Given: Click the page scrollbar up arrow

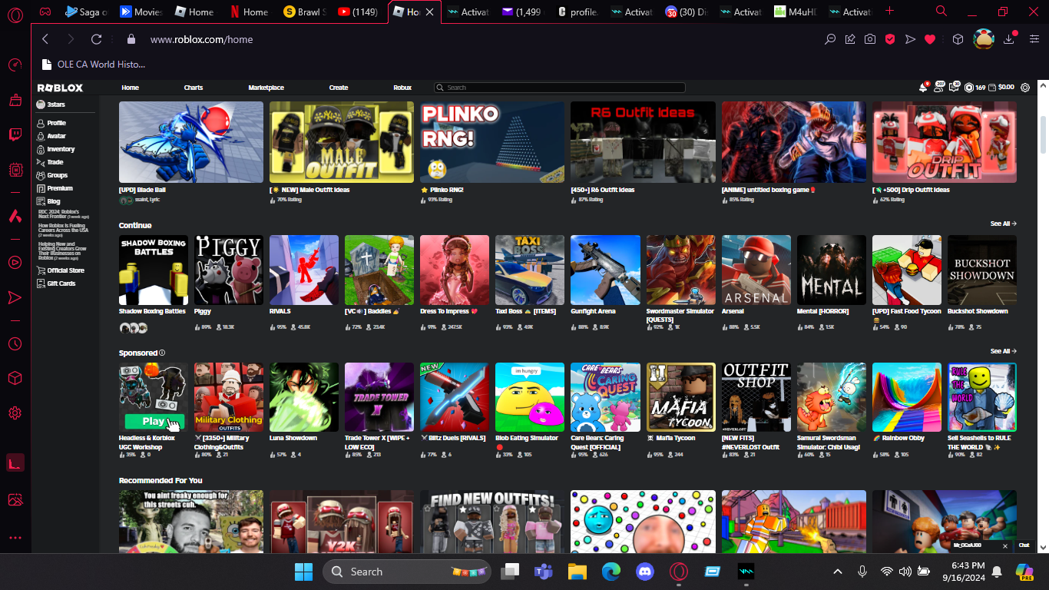Looking at the screenshot, I should click(x=1042, y=85).
